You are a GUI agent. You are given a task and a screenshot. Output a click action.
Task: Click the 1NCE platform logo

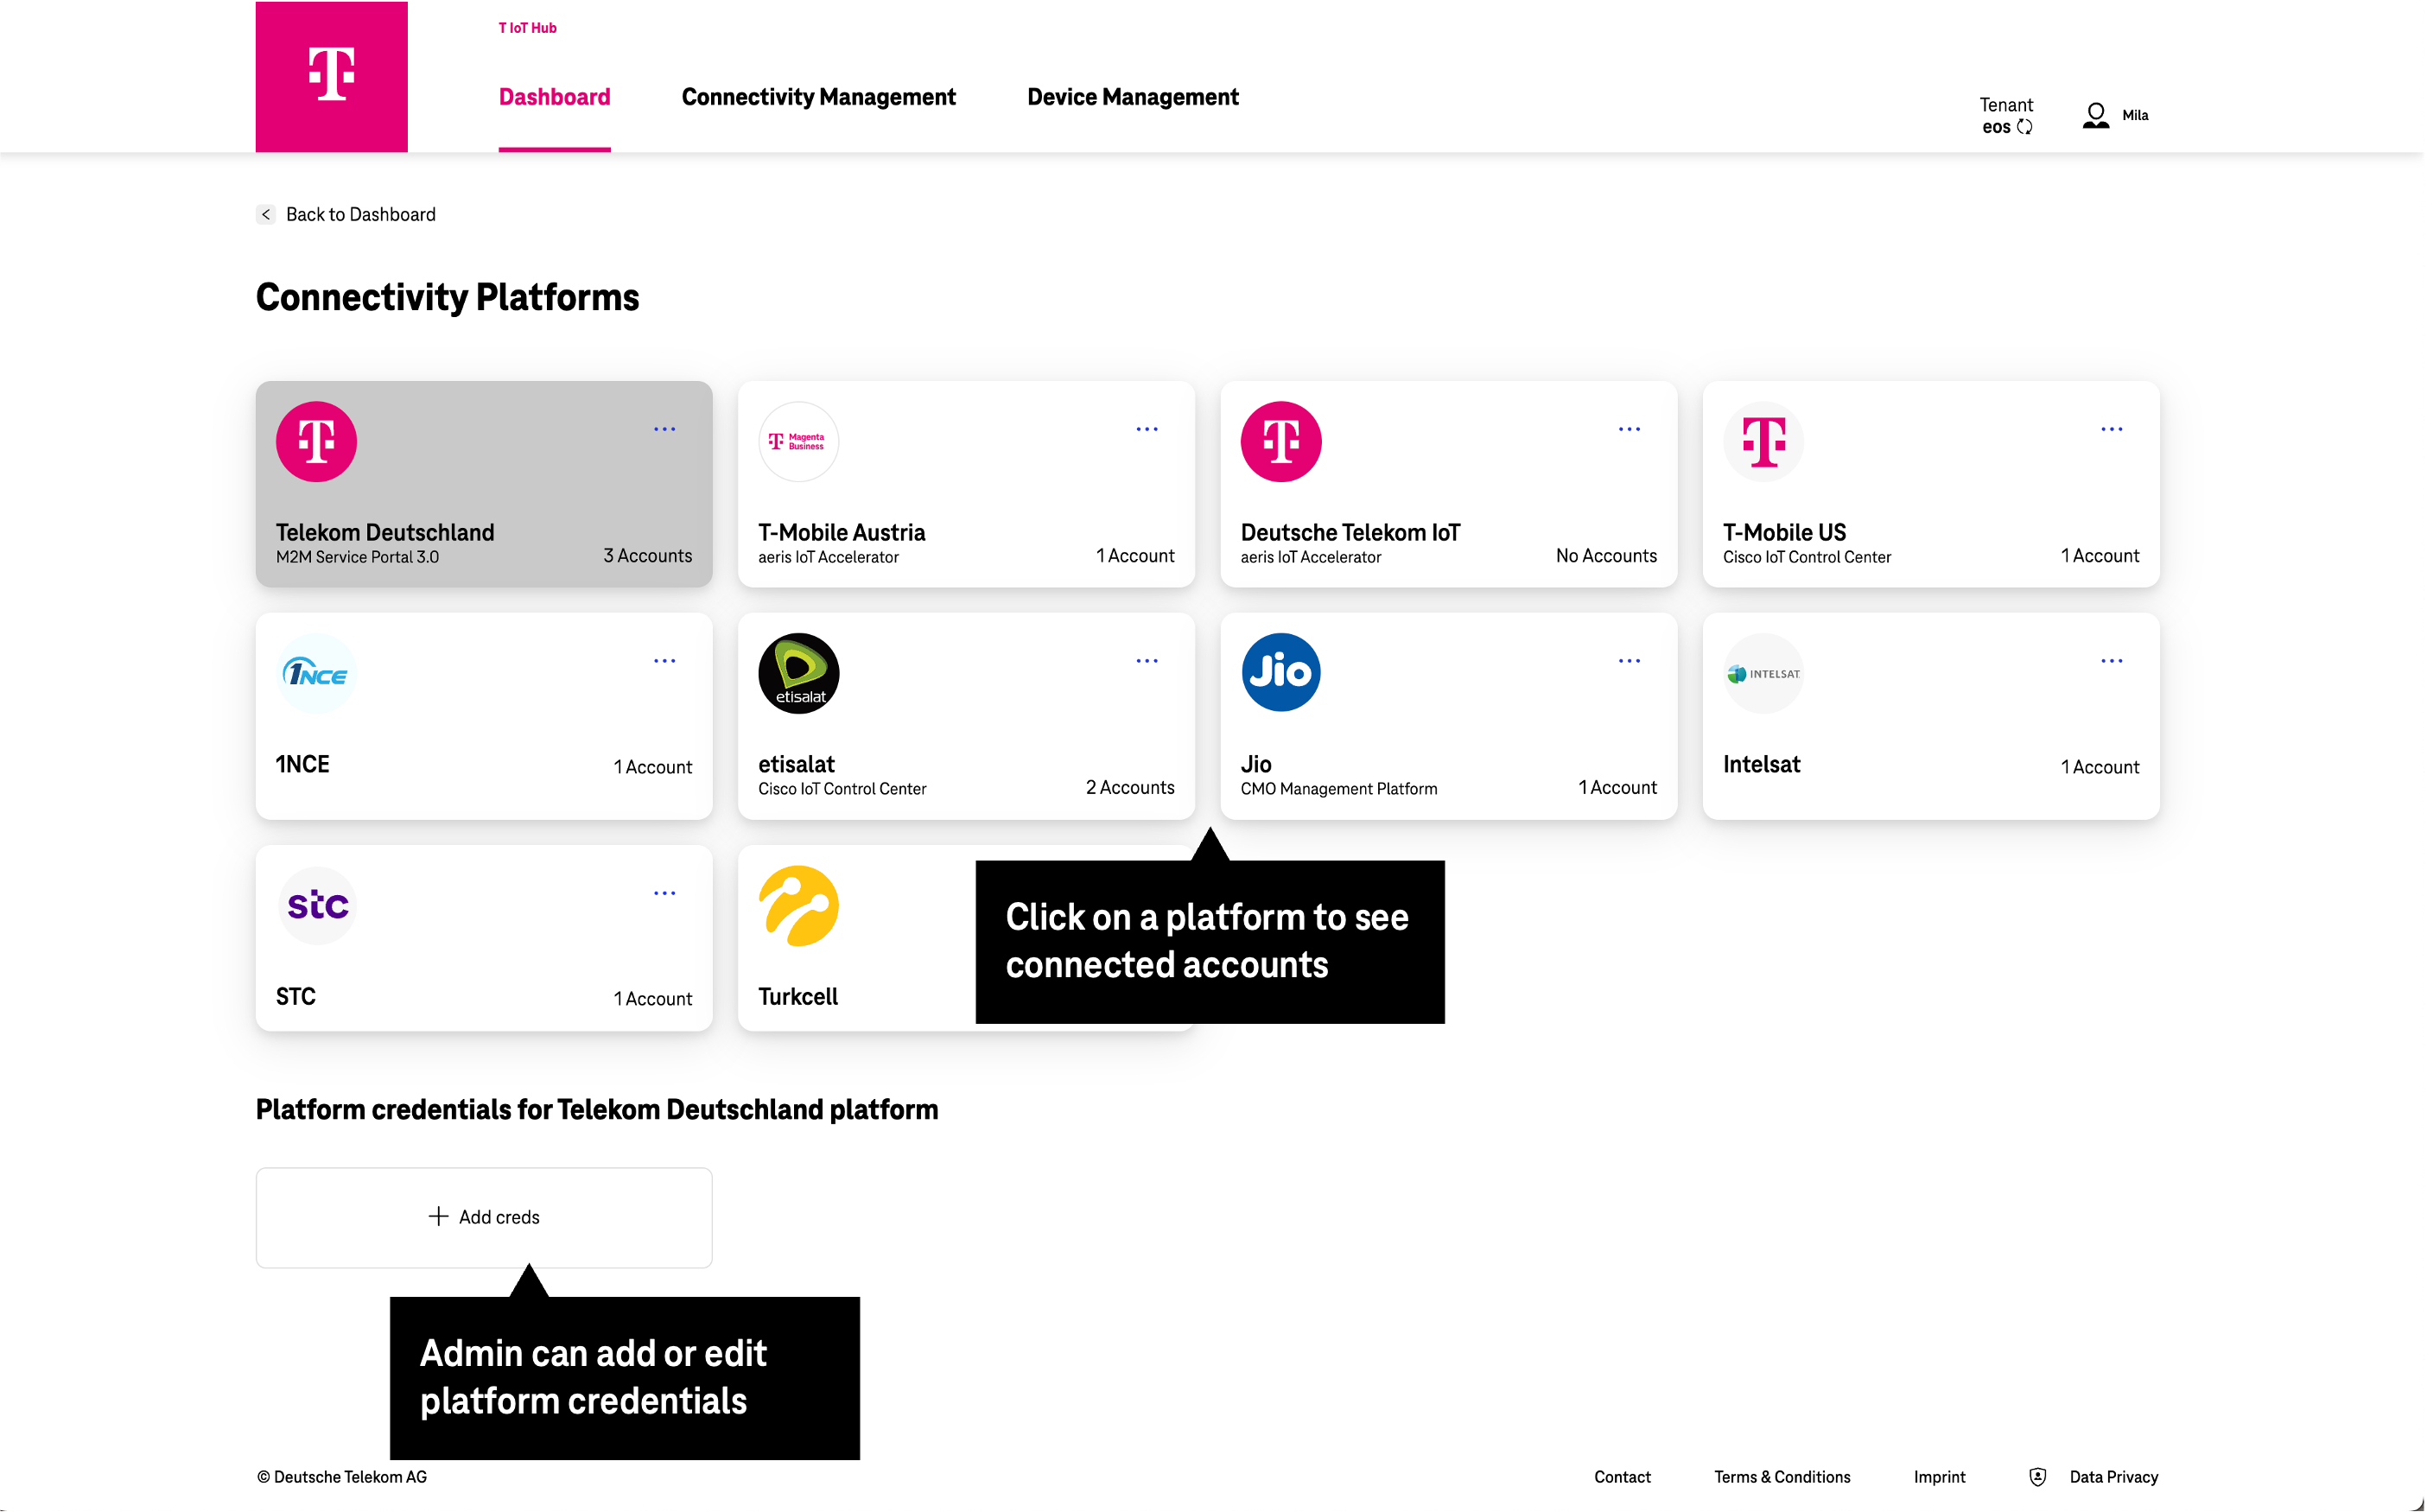tap(316, 673)
